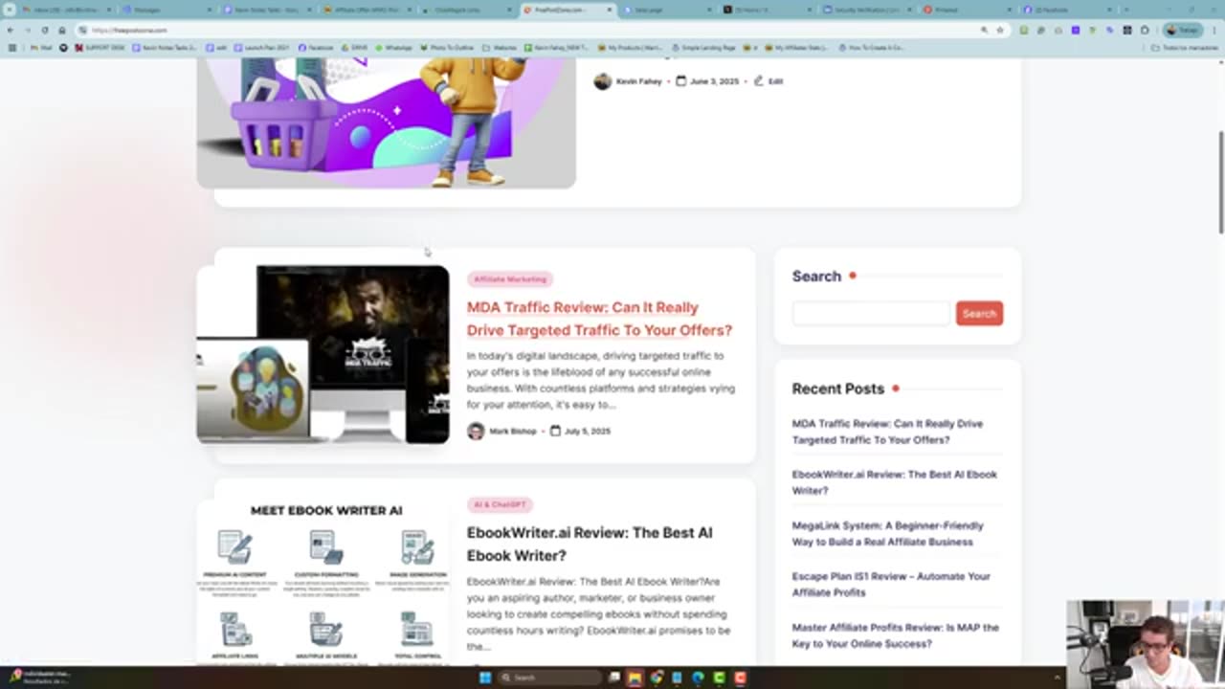The width and height of the screenshot is (1225, 689).
Task: Click the shopping basket post thumbnail
Action: pos(386,122)
